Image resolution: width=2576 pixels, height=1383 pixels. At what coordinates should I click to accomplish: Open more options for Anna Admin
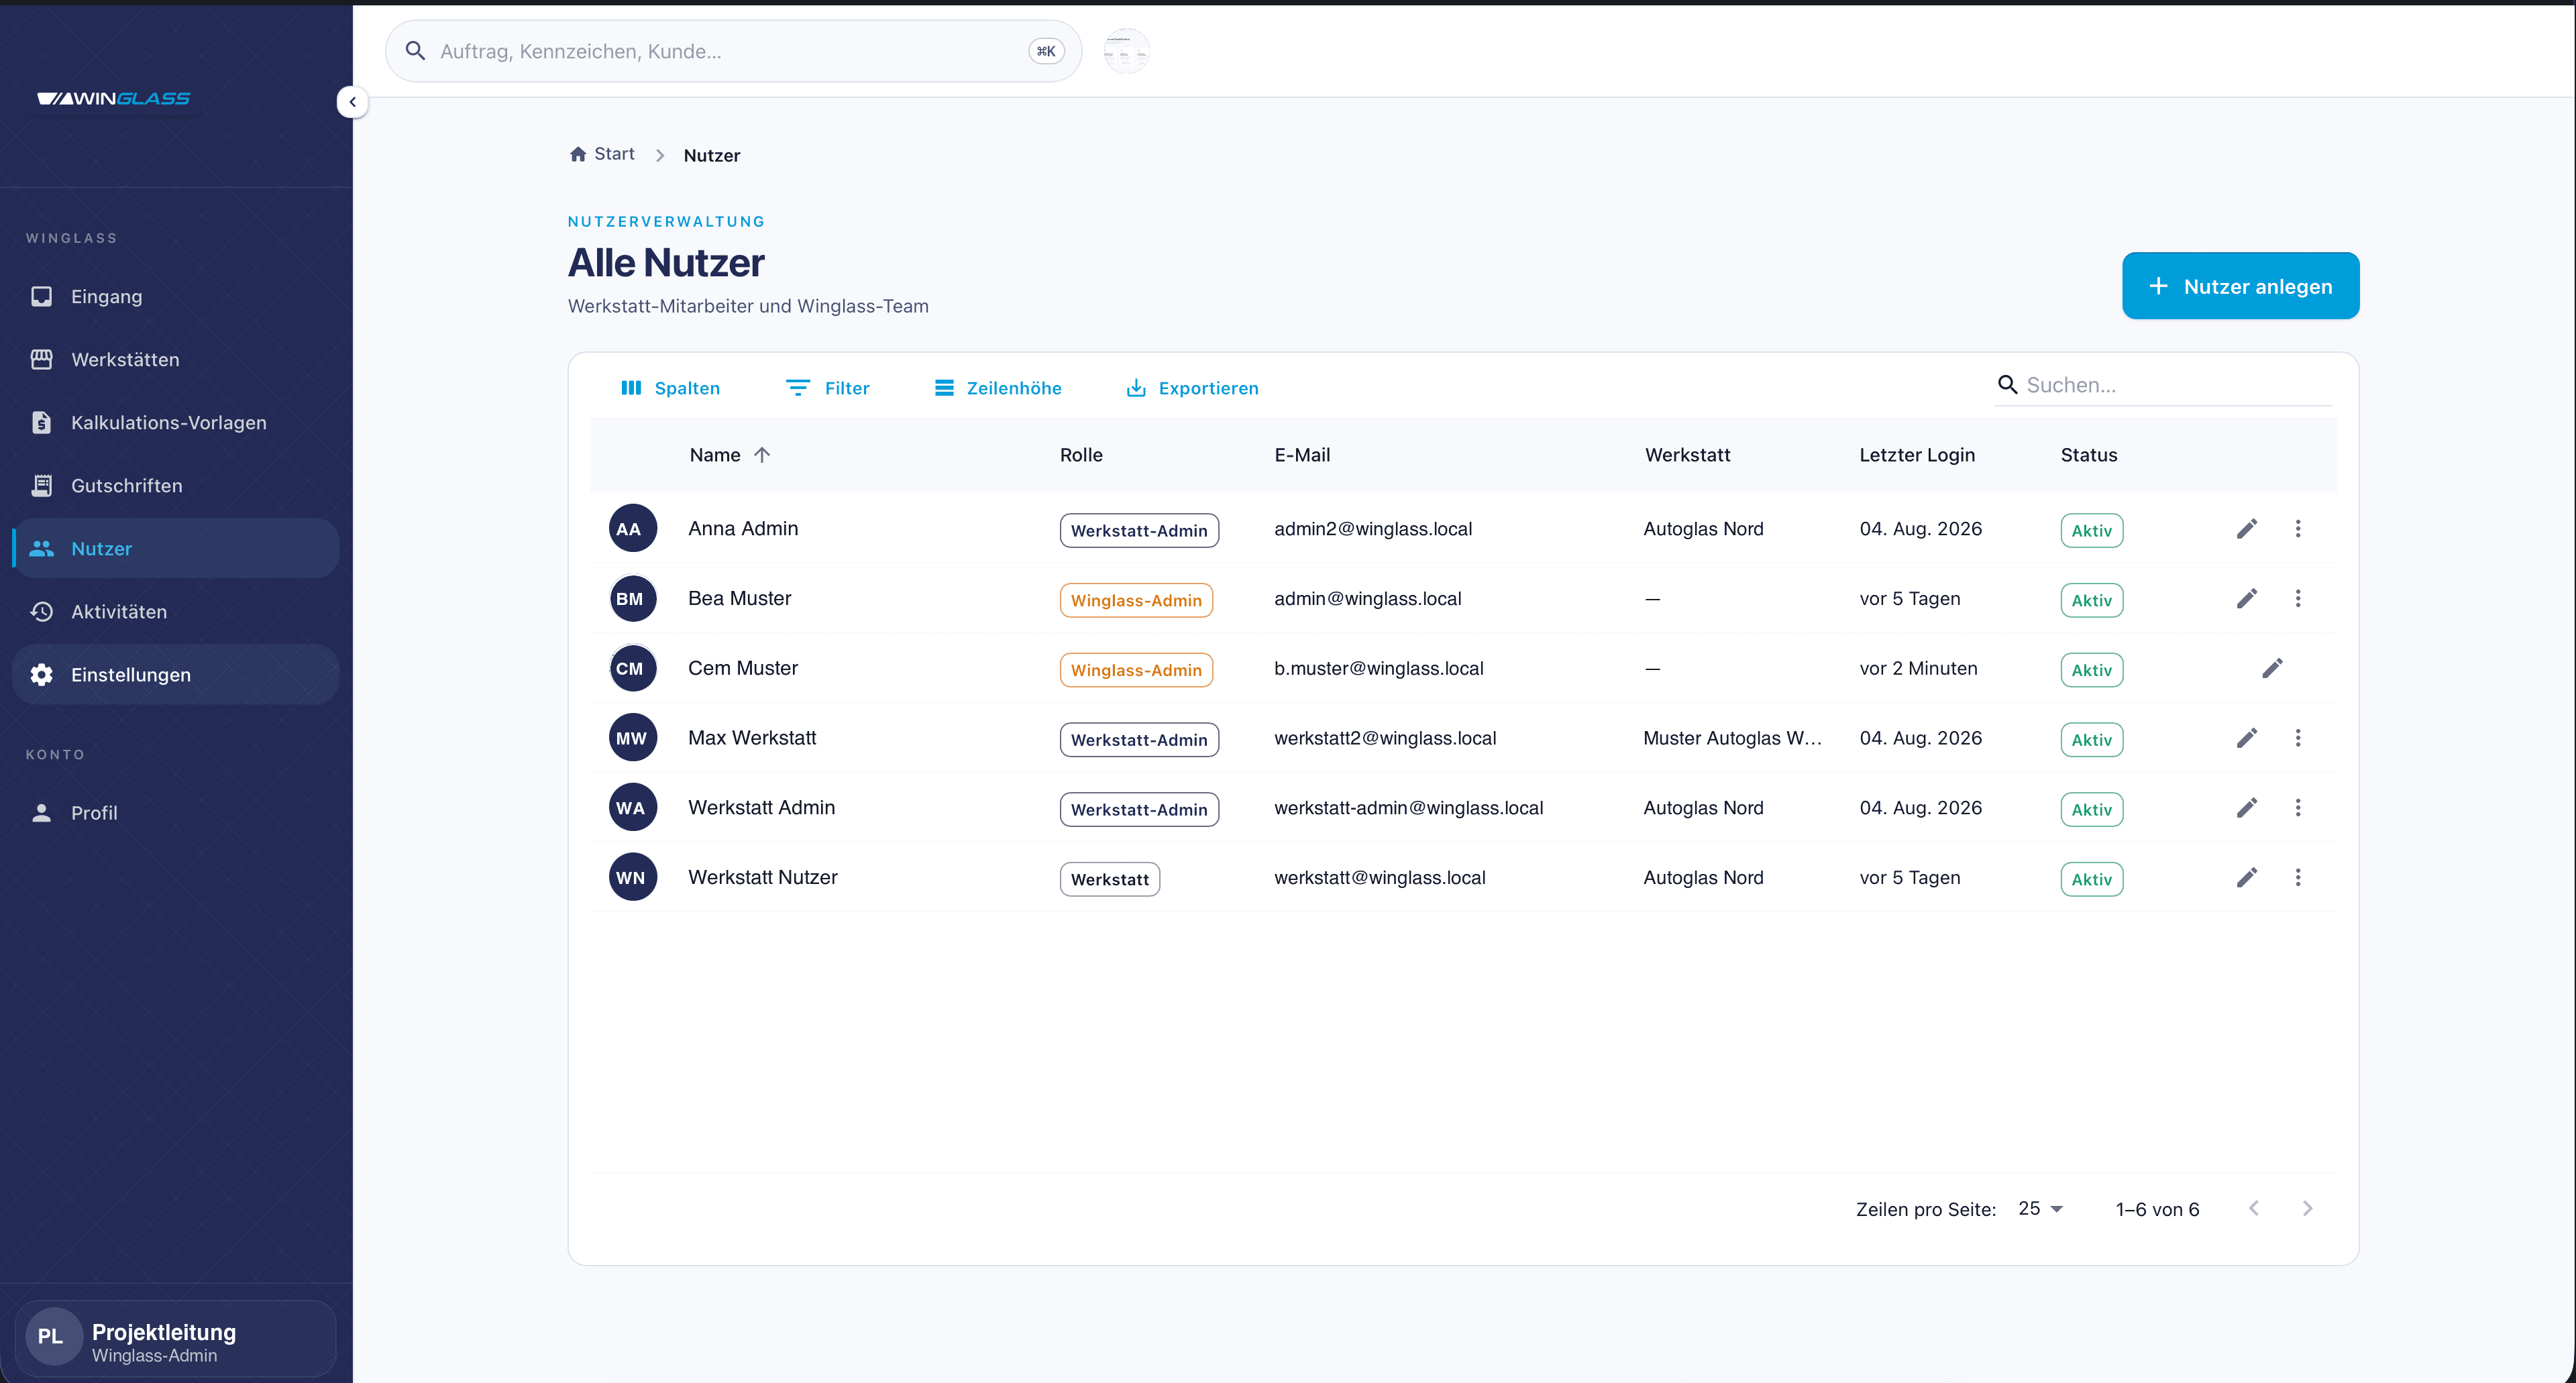coord(2297,528)
